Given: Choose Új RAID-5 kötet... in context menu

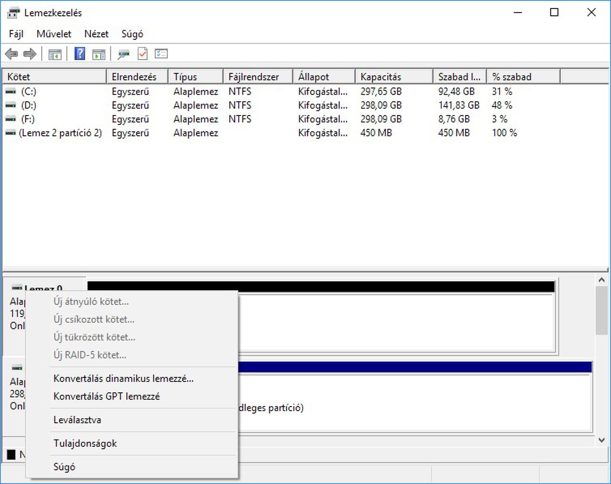Looking at the screenshot, I should coord(132,355).
